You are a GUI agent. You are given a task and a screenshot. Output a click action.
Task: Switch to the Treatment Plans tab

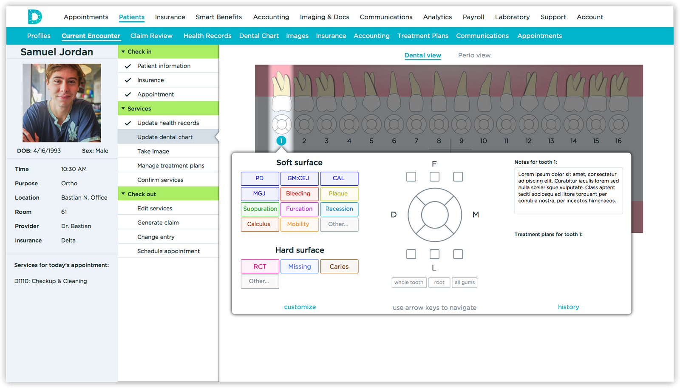pyautogui.click(x=423, y=36)
